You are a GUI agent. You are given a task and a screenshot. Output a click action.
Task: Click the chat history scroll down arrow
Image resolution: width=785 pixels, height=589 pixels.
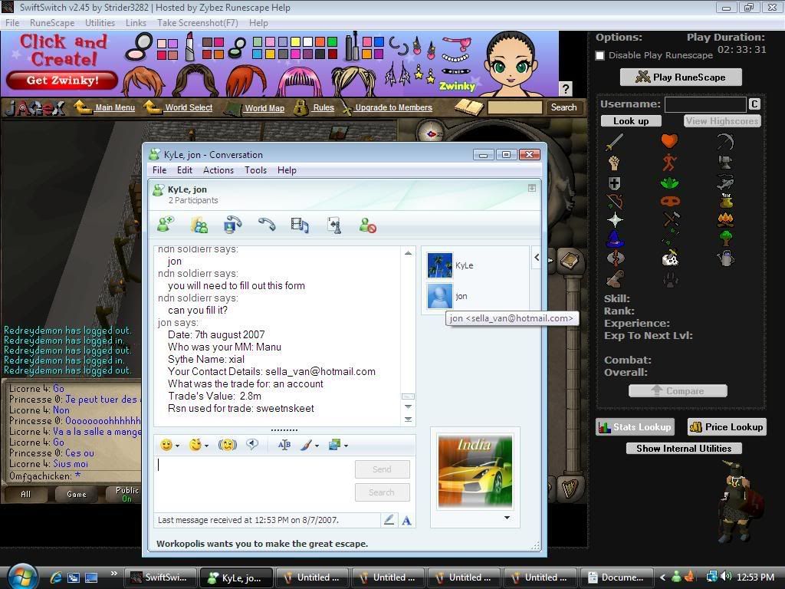(x=408, y=406)
